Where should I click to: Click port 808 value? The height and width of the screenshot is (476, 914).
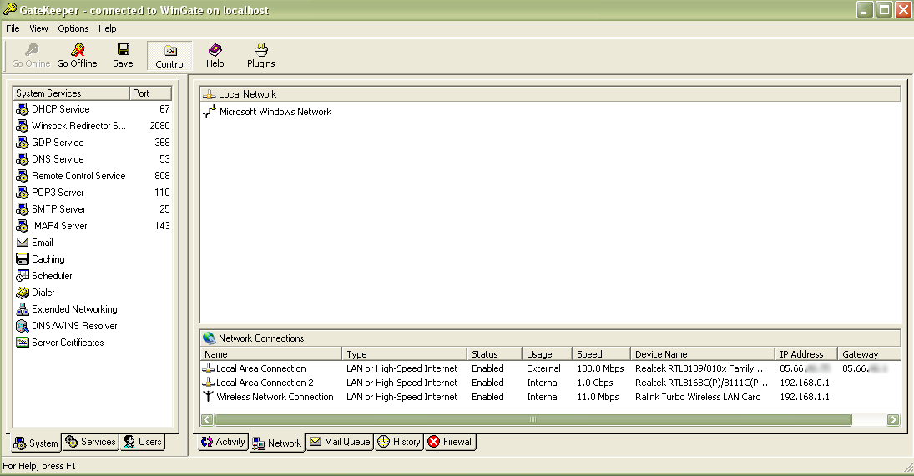coord(162,176)
